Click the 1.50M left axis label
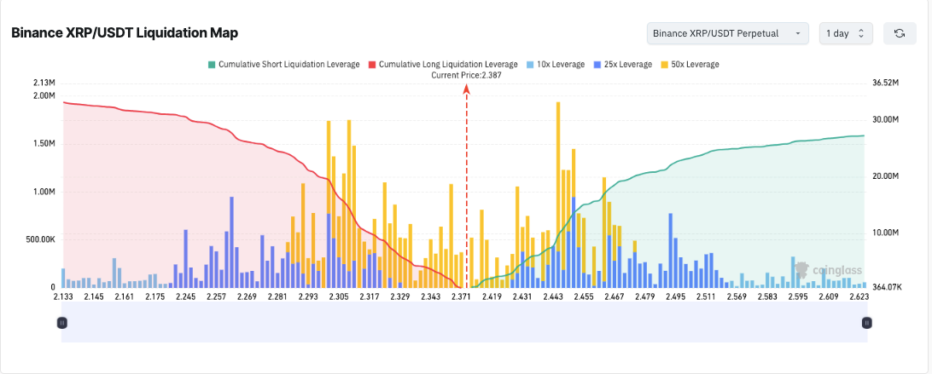This screenshot has height=374, width=932. point(44,144)
